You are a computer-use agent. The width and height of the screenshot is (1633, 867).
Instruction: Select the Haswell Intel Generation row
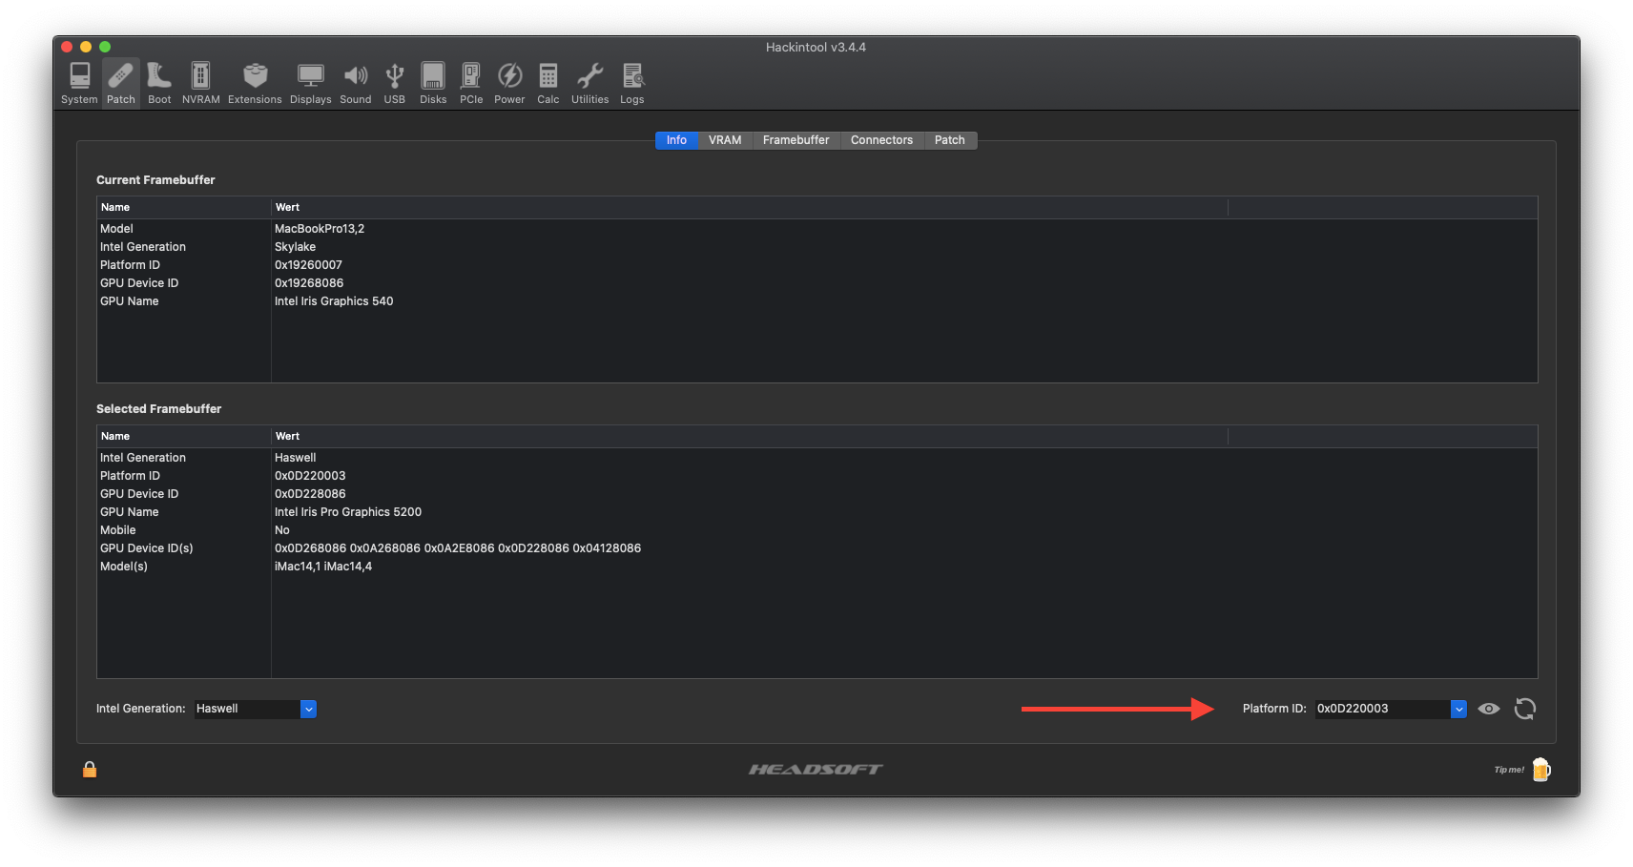(x=816, y=458)
